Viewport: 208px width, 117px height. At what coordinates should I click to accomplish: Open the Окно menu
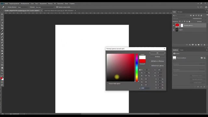pos(66,4)
